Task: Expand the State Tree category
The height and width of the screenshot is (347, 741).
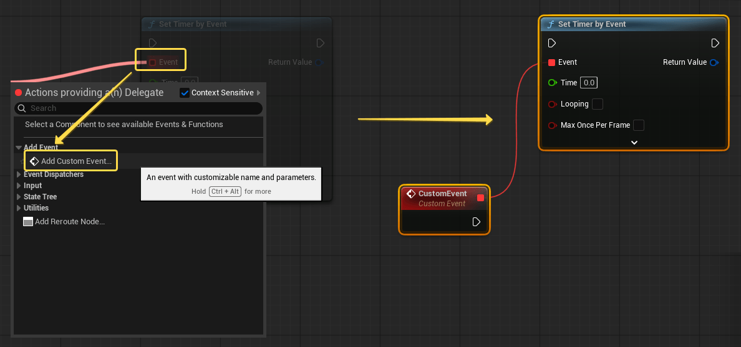Action: coord(19,197)
